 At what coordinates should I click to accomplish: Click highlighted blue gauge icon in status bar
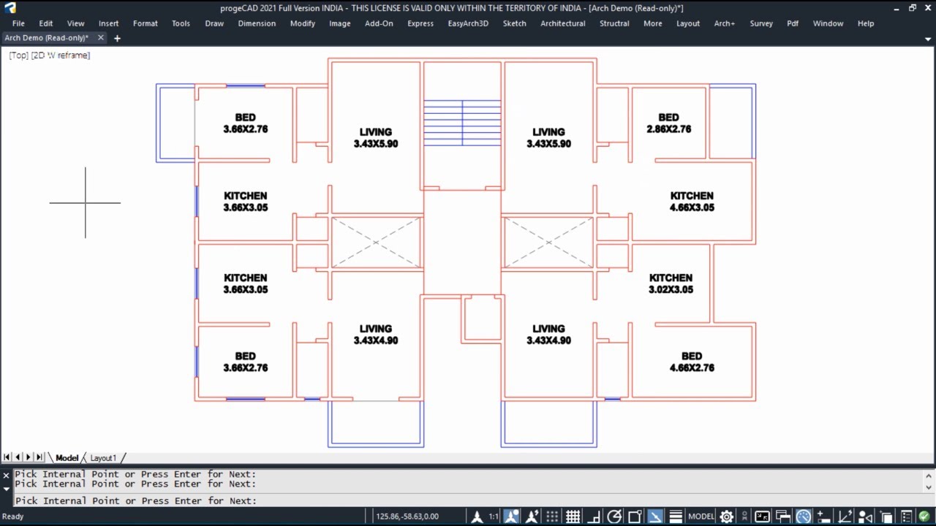(804, 517)
